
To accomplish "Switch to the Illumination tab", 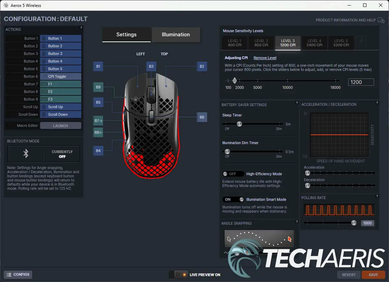I will [x=176, y=35].
